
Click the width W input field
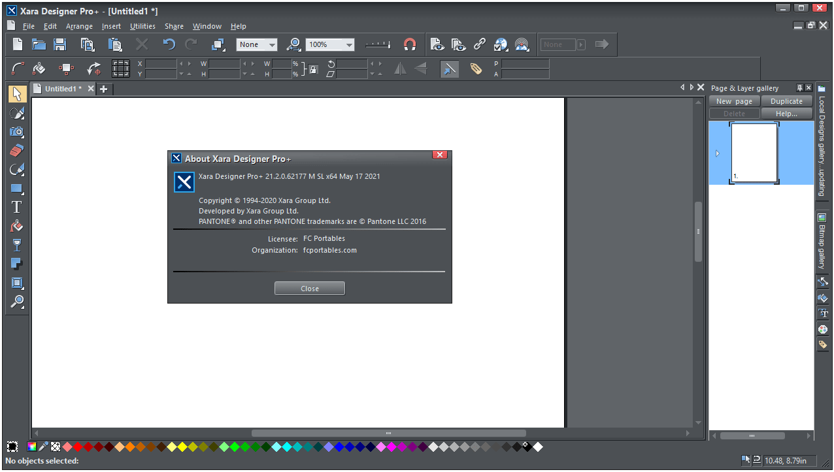click(224, 63)
